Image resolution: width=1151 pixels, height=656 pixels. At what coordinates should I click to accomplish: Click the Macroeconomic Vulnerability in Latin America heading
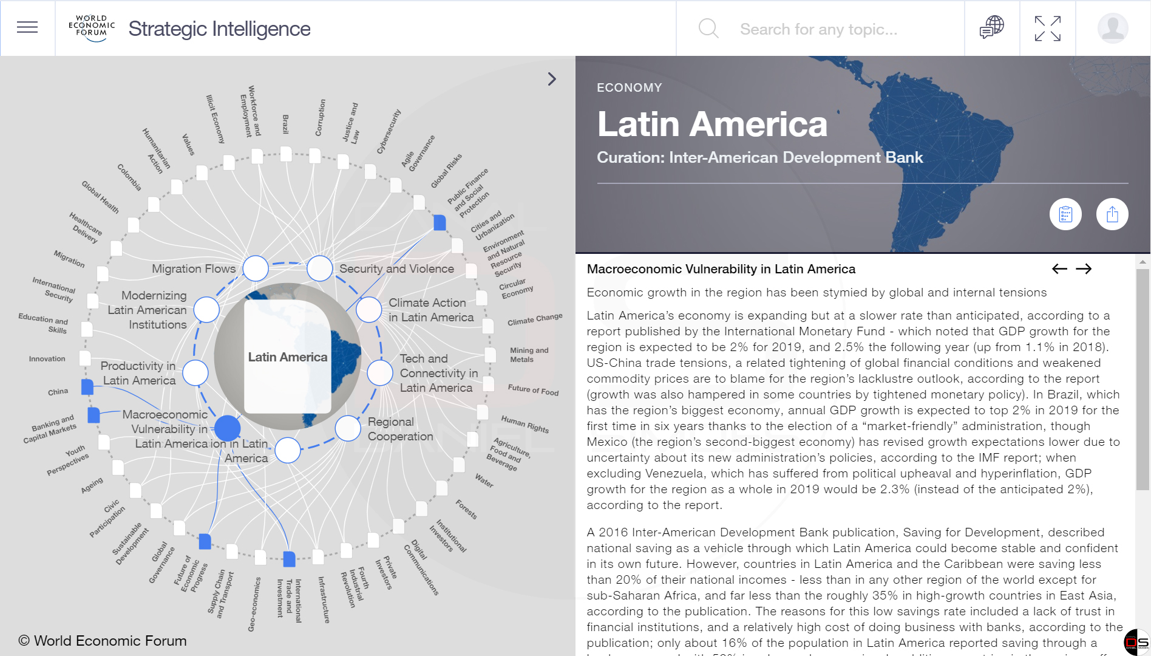point(721,269)
